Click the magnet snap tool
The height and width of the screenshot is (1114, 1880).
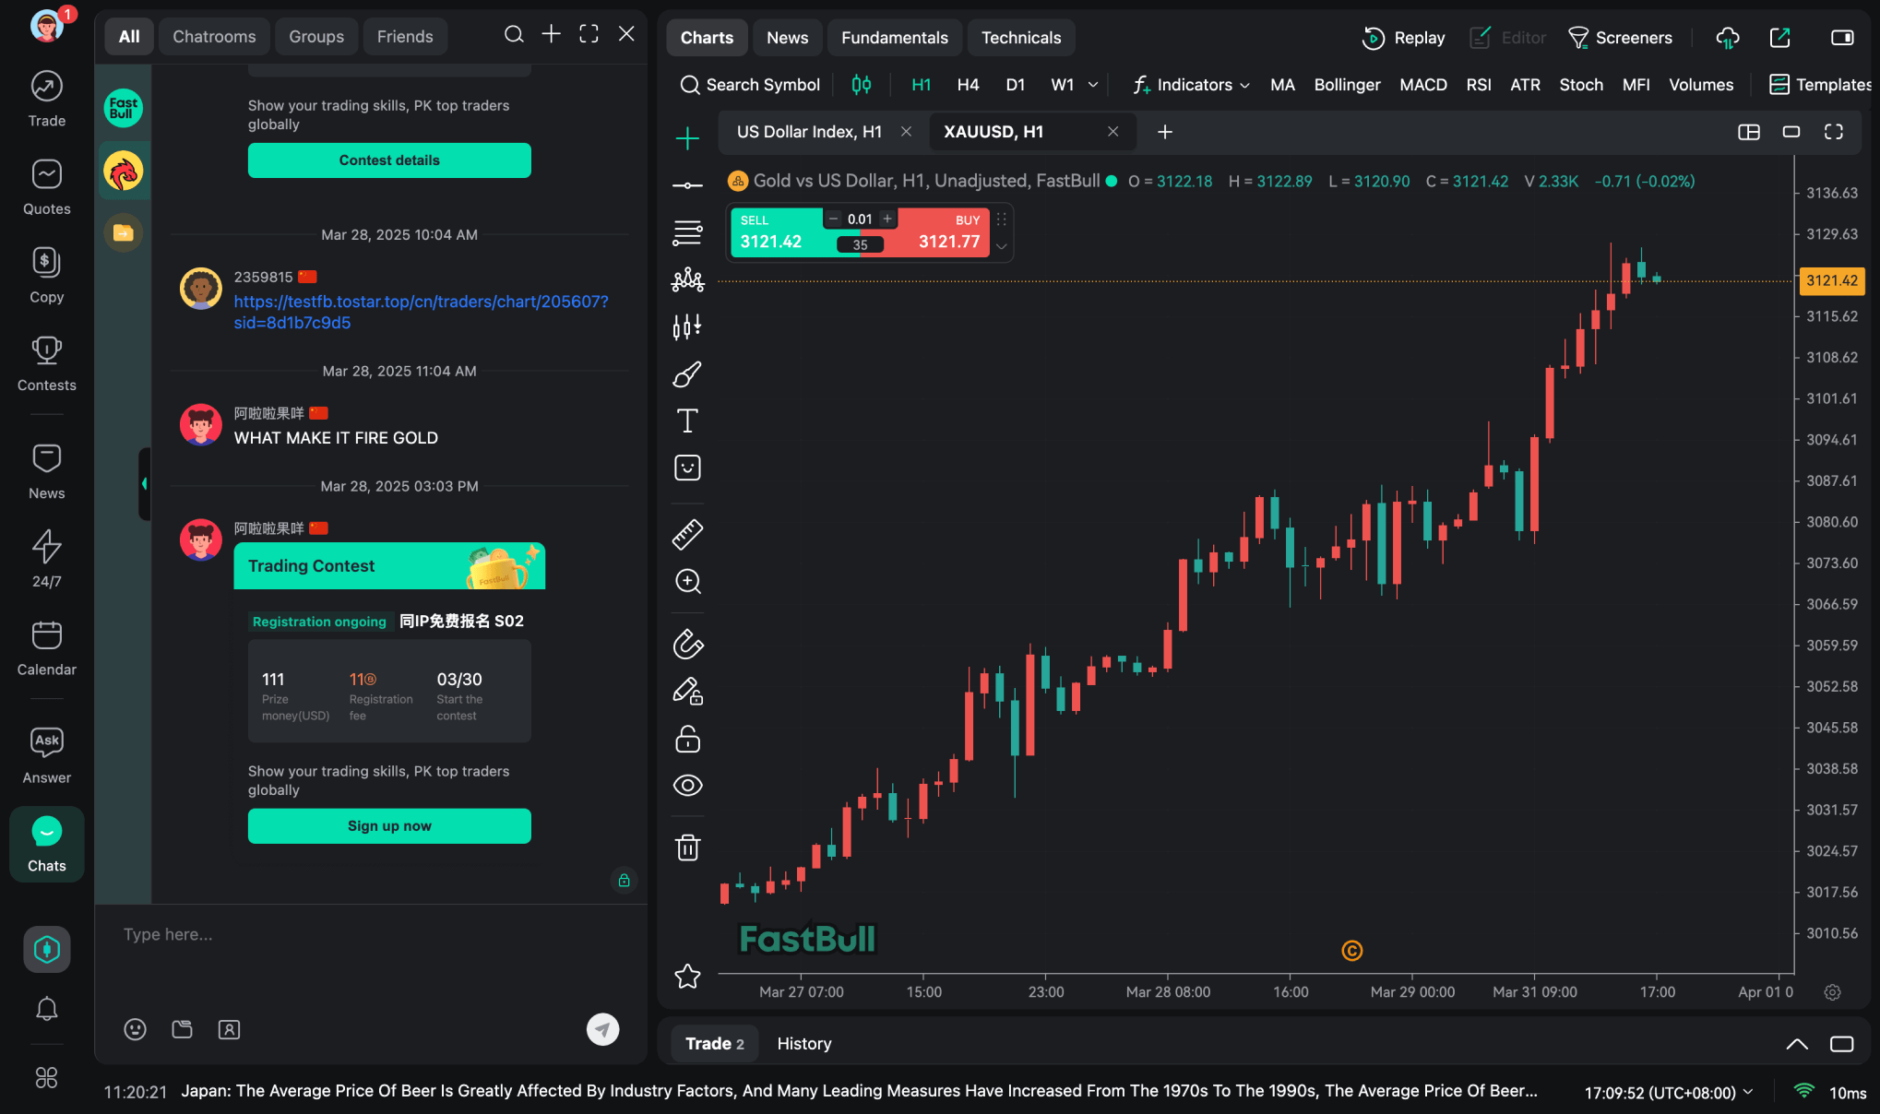point(687,644)
